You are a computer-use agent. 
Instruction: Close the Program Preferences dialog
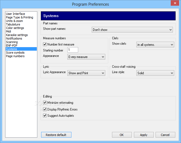175,4
